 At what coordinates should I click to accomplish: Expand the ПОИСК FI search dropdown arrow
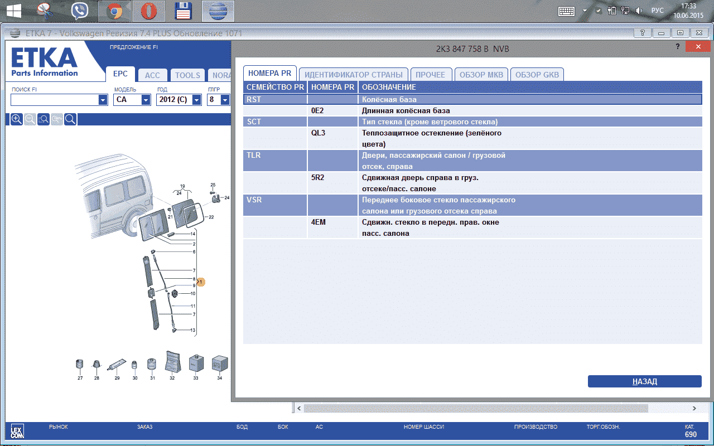click(103, 100)
